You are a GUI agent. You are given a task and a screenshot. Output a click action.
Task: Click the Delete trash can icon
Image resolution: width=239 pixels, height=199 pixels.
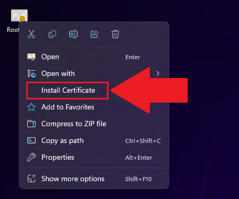pos(115,34)
